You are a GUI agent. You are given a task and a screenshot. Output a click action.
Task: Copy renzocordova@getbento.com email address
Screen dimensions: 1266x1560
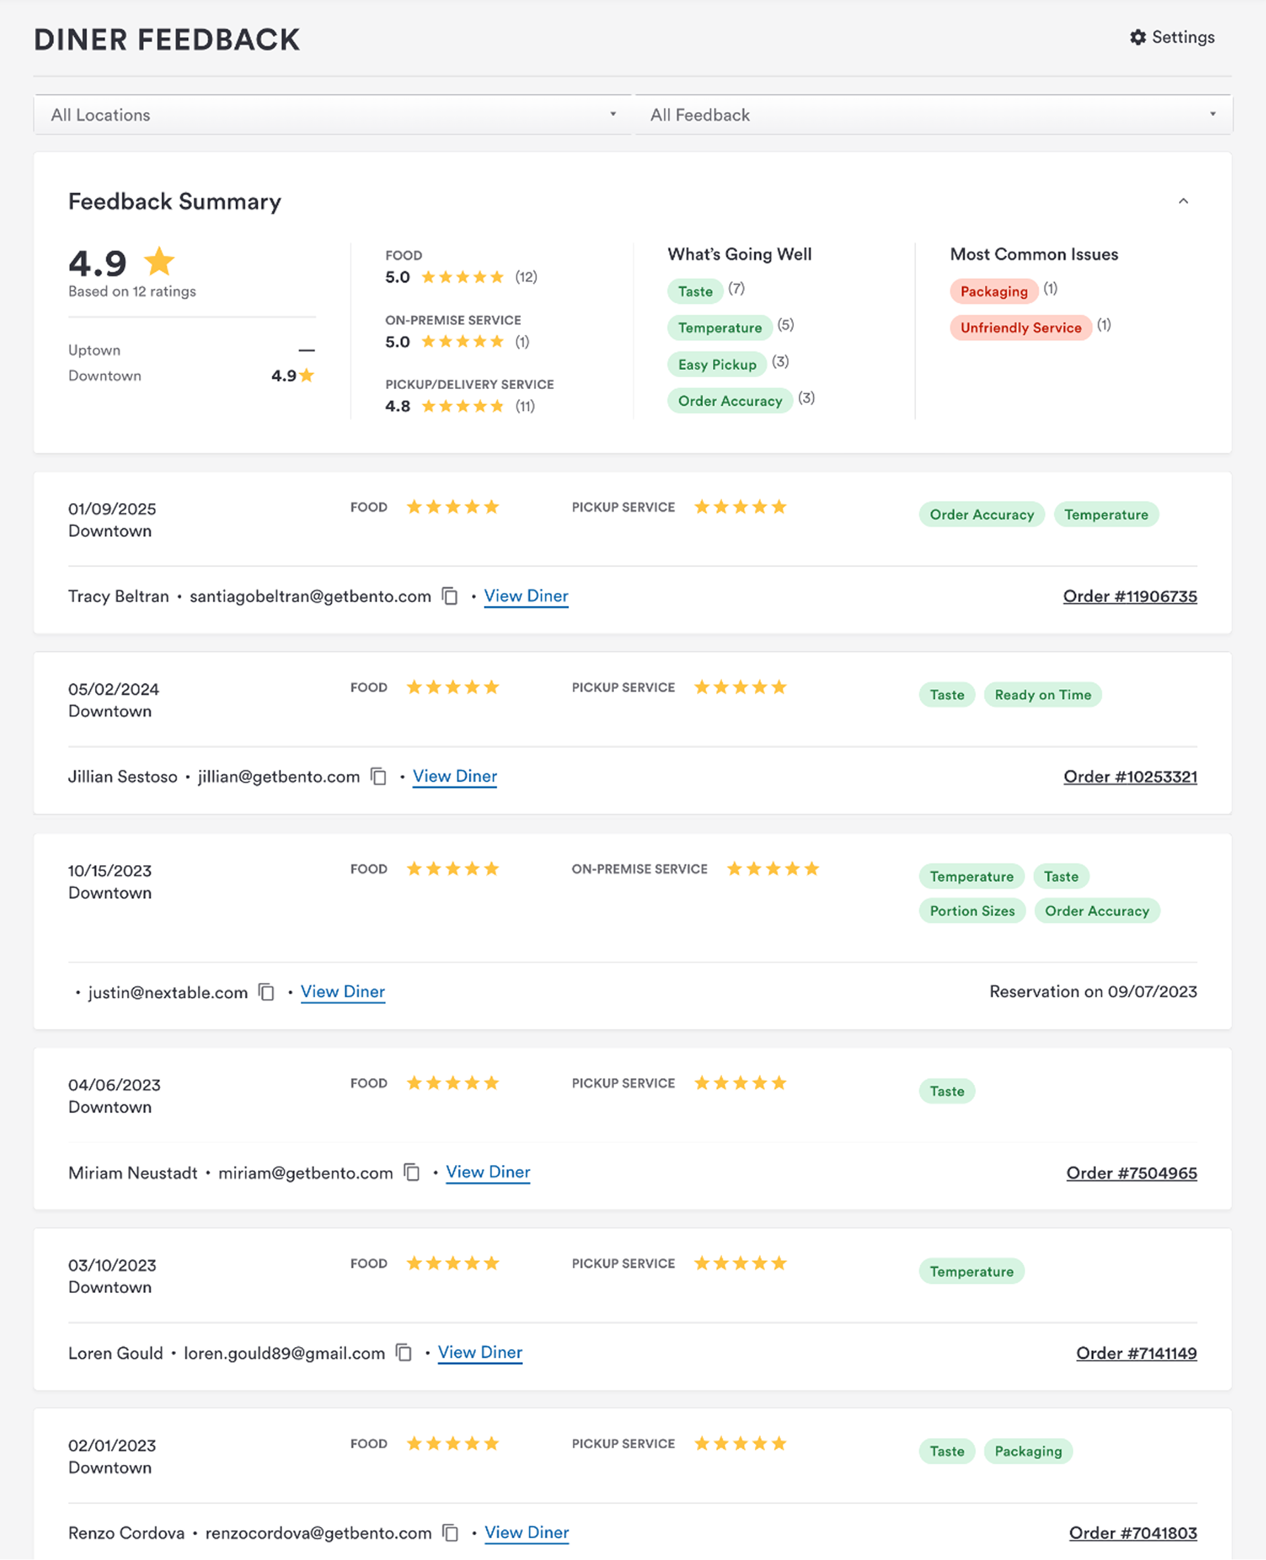click(x=452, y=1533)
